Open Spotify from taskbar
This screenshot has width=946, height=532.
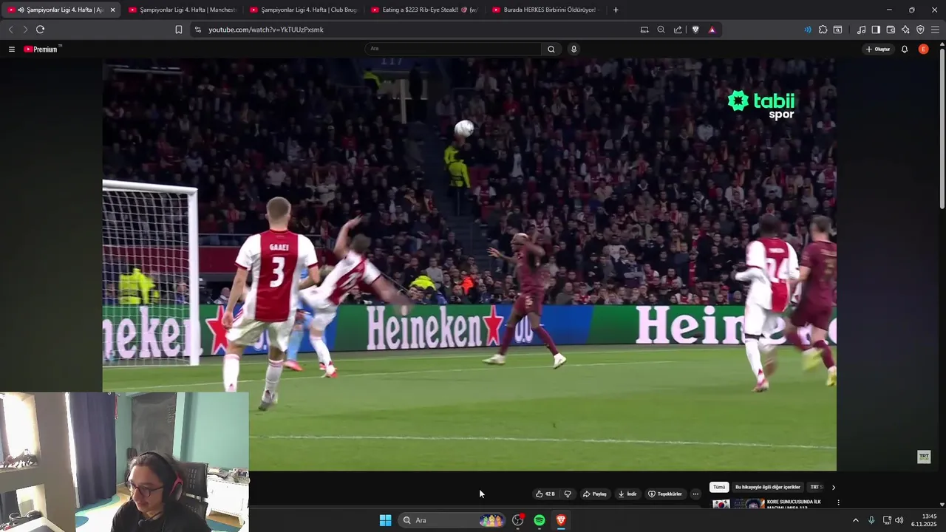(x=540, y=520)
